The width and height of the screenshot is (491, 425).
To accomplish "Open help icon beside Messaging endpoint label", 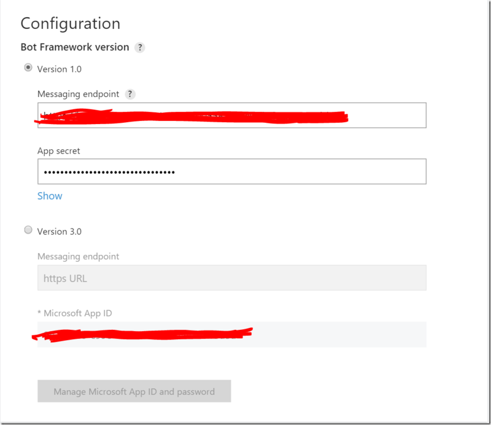I will tap(130, 94).
